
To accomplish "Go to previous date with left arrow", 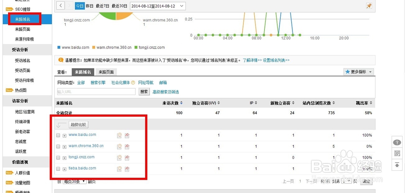I will click(x=60, y=6).
